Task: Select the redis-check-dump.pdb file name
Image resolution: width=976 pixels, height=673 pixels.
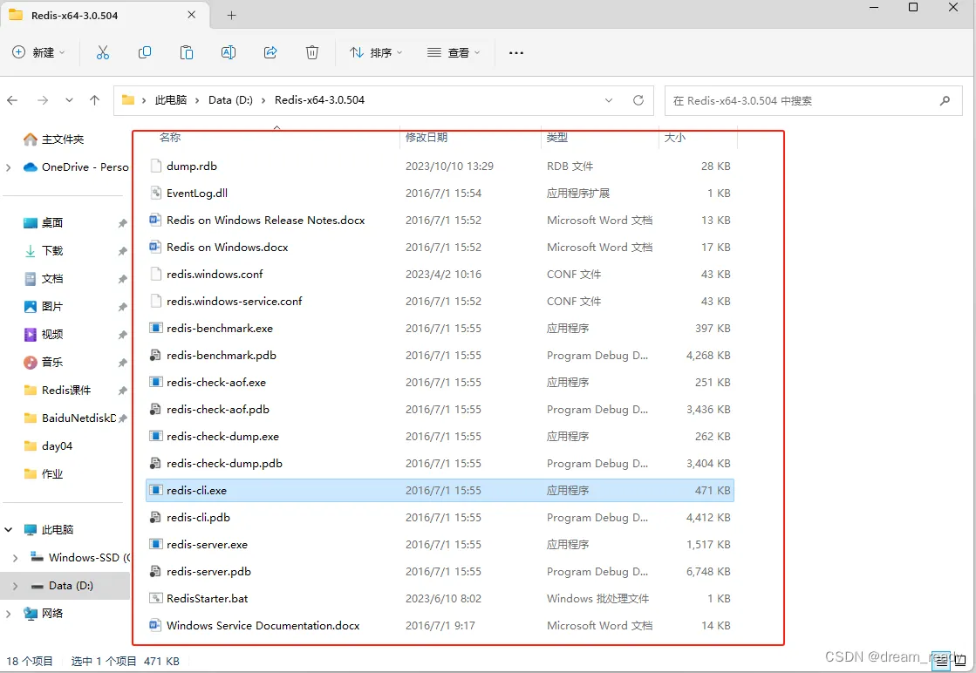Action: [x=224, y=464]
